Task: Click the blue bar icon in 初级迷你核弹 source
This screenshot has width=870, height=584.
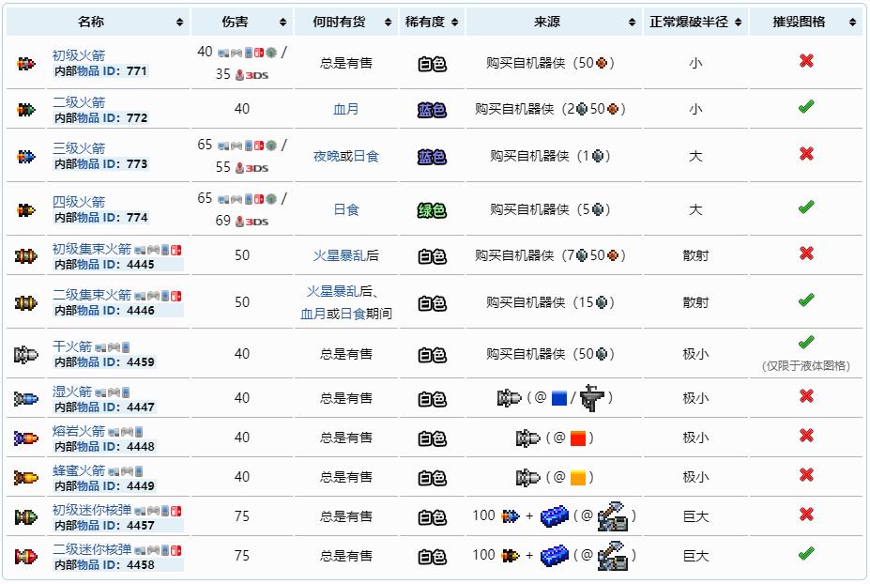Action: coord(555,516)
